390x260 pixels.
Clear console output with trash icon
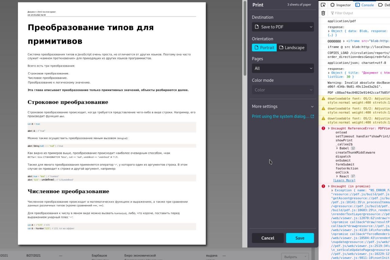(x=323, y=13)
